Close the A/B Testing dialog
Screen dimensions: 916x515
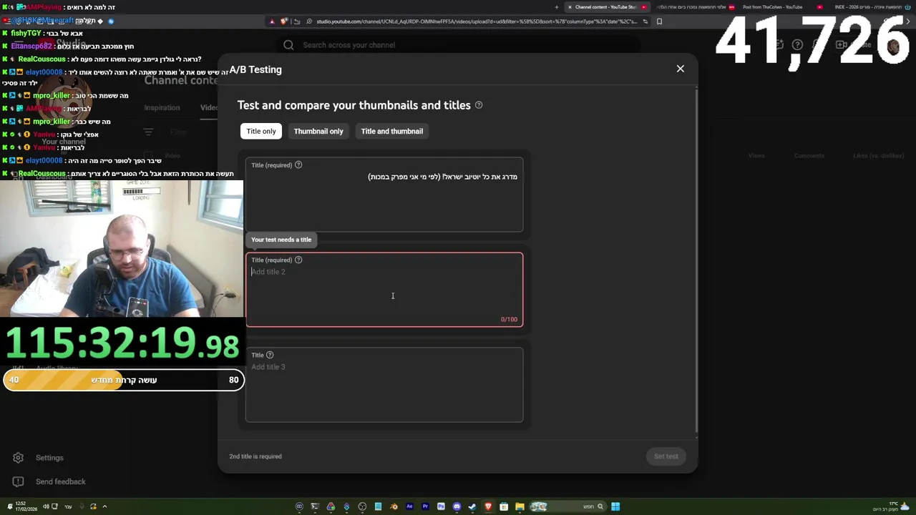pos(680,69)
